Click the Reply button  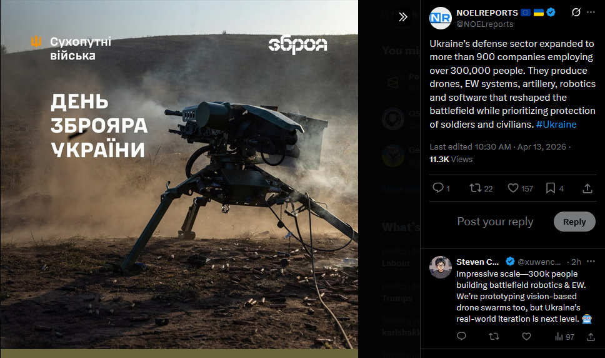tap(574, 222)
